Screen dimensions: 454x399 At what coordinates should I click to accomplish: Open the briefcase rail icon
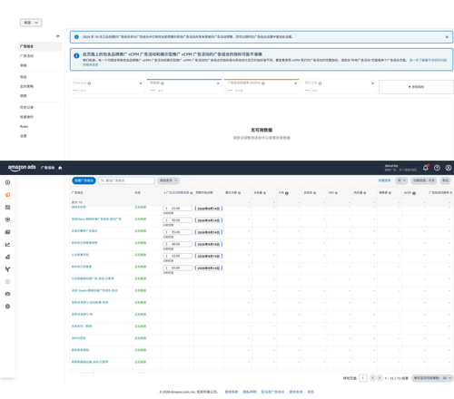tap(7, 294)
